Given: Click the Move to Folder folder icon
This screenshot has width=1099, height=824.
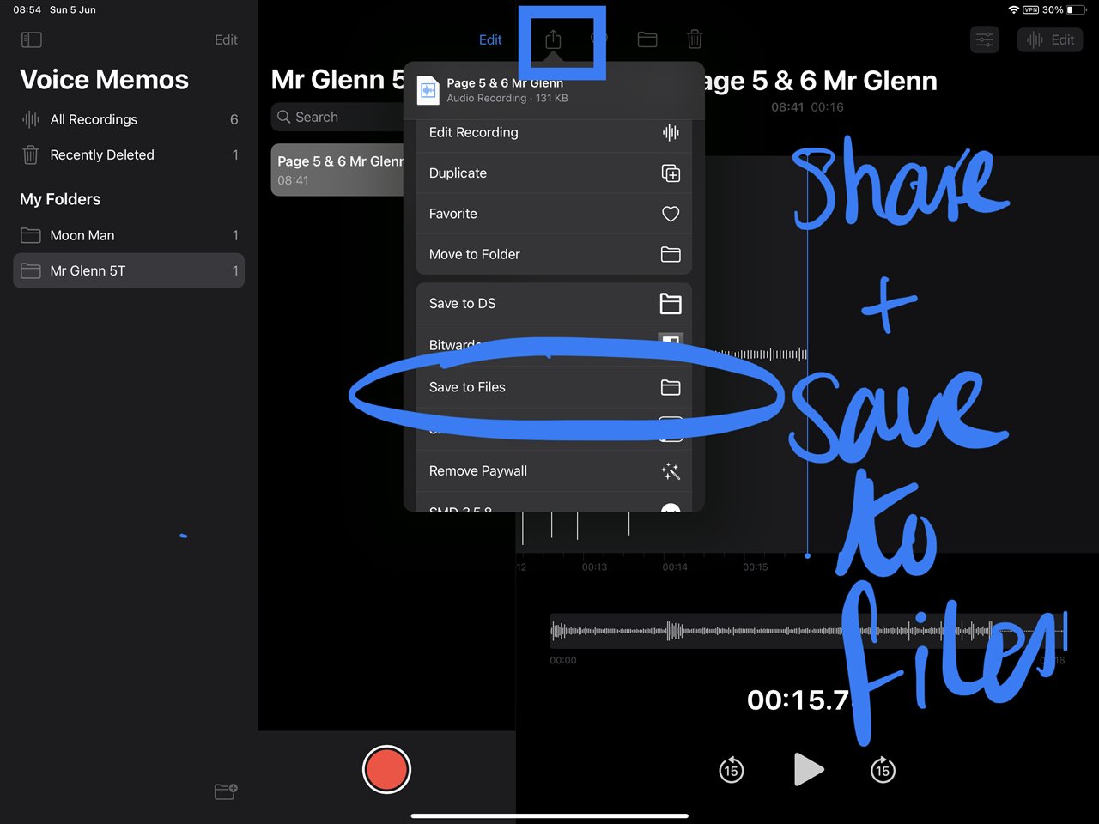Looking at the screenshot, I should click(671, 255).
